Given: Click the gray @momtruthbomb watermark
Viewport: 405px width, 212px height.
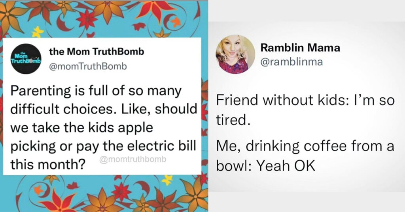Looking at the screenshot, I should 133,160.
